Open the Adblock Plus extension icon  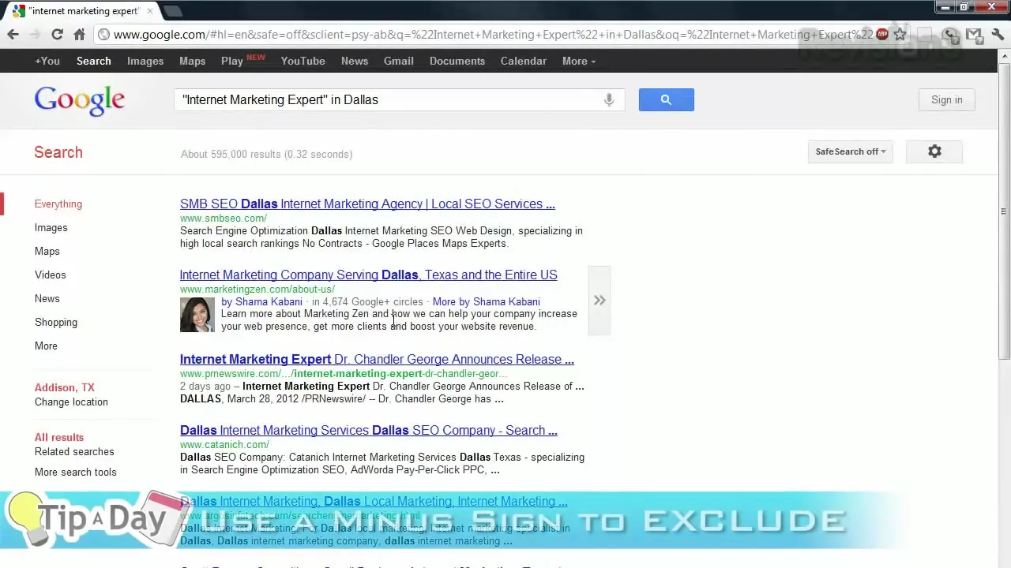click(x=881, y=35)
